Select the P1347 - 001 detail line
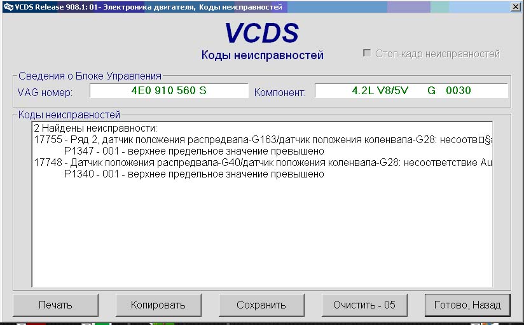Screen dimensions: 524x325 tap(194, 151)
